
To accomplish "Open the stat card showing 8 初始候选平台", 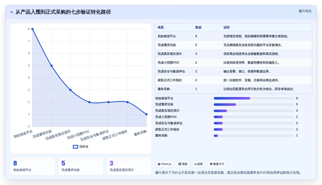I will click(33, 166).
